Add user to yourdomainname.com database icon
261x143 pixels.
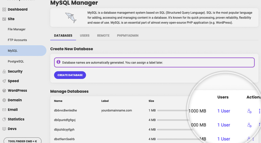pyautogui.click(x=249, y=111)
